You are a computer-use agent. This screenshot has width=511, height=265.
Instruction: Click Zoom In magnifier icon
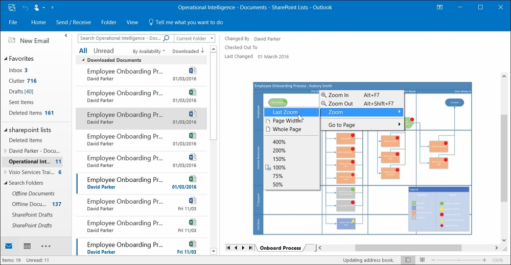click(x=323, y=95)
